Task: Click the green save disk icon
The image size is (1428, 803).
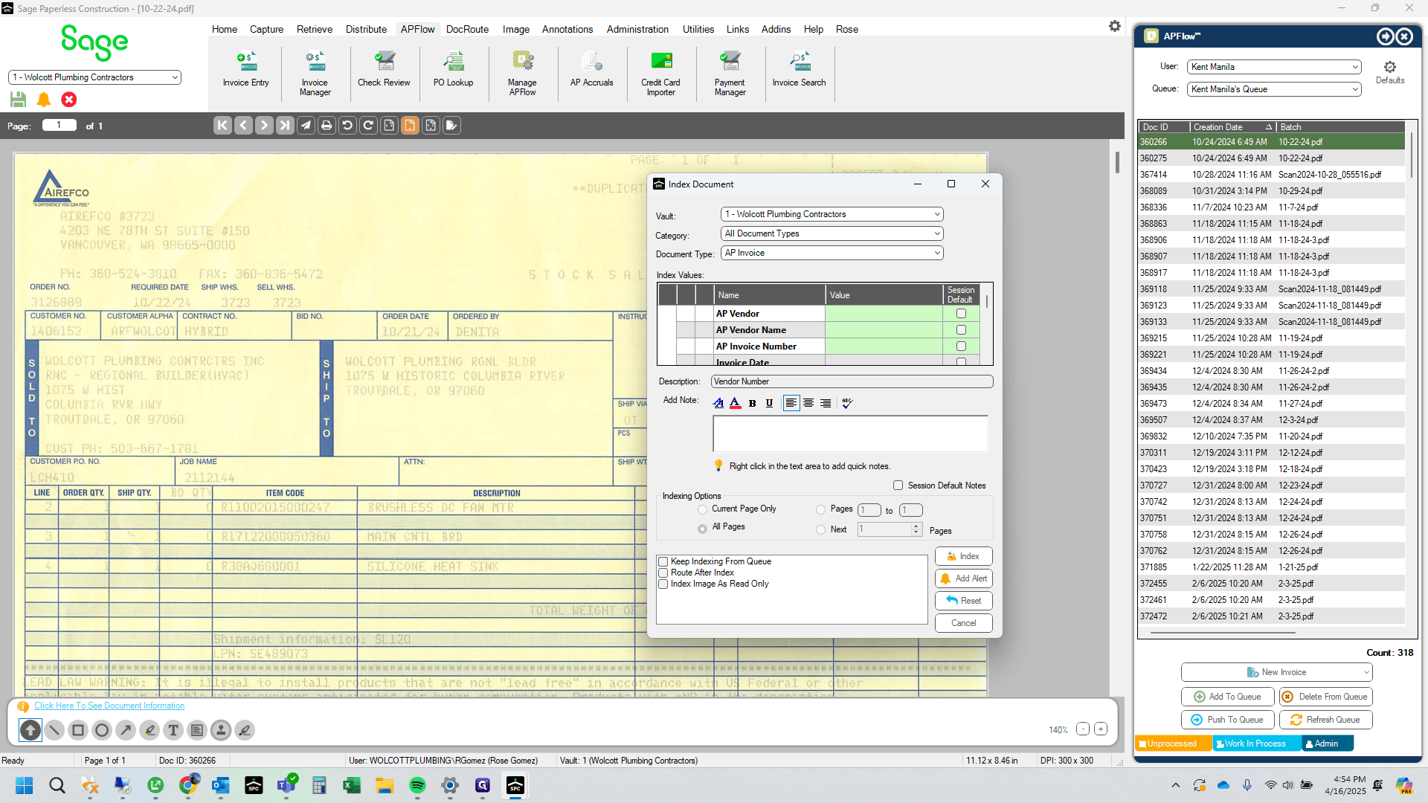Action: [19, 100]
